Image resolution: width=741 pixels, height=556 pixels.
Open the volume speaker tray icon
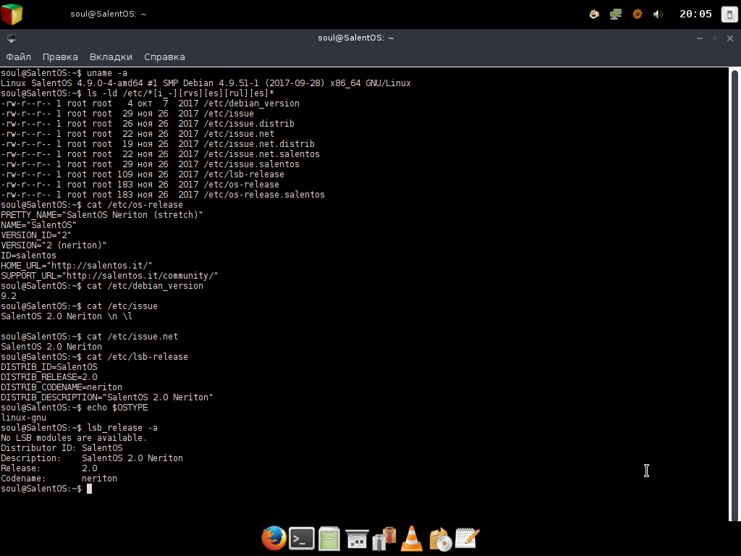point(658,14)
